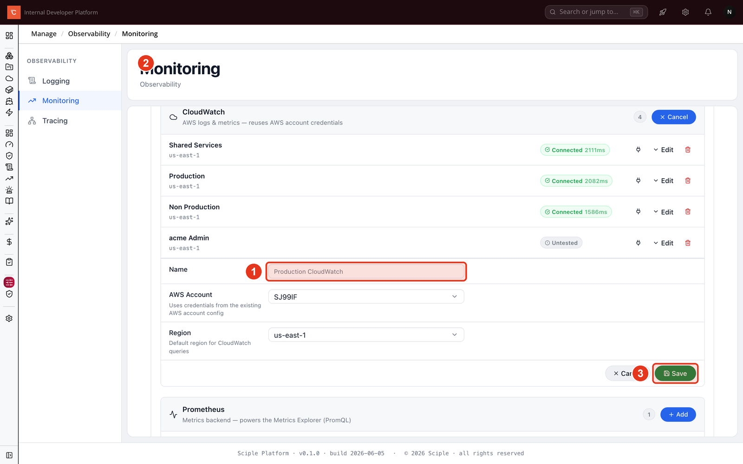Screen dimensions: 743x464
Task: Select the cloud icon in left rail
Action: tap(9, 78)
